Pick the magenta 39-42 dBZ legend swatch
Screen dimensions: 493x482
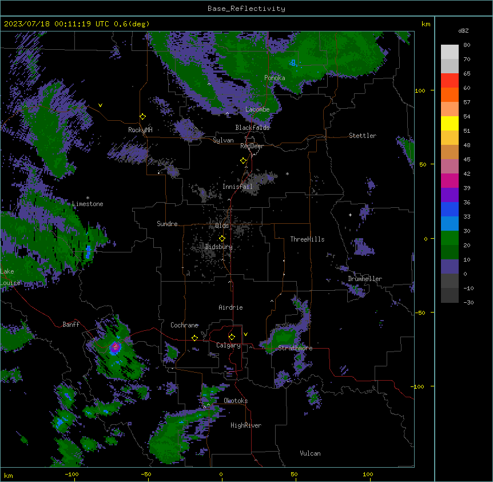(450, 180)
